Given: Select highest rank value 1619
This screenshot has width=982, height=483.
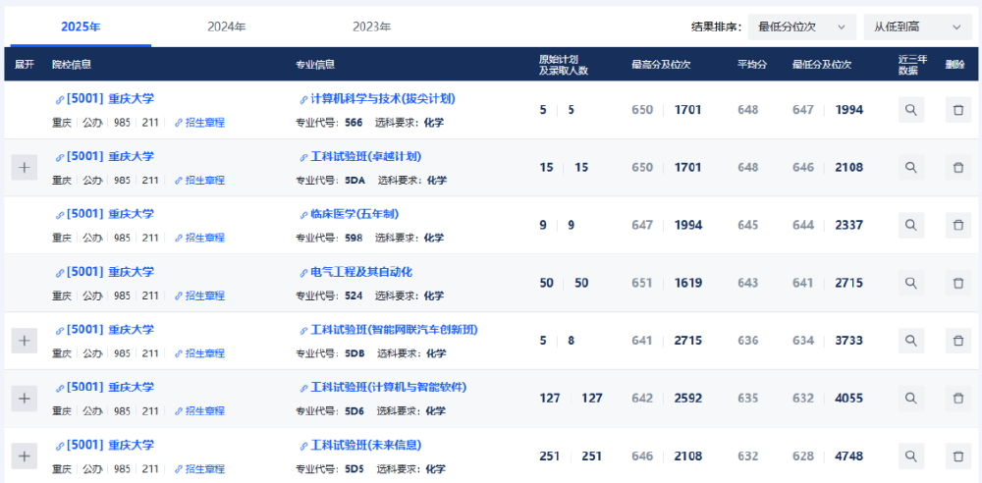Looking at the screenshot, I should [688, 283].
